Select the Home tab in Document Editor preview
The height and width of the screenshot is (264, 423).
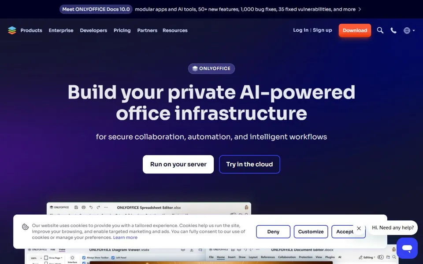tap(221, 257)
